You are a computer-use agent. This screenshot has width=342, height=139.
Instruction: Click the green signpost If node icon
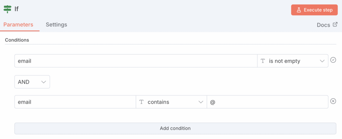7,9
